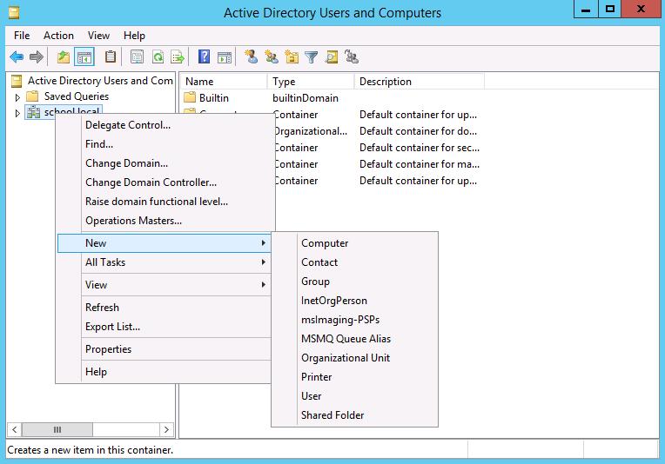Open the All Tasks submenu
The height and width of the screenshot is (464, 665).
pos(164,262)
